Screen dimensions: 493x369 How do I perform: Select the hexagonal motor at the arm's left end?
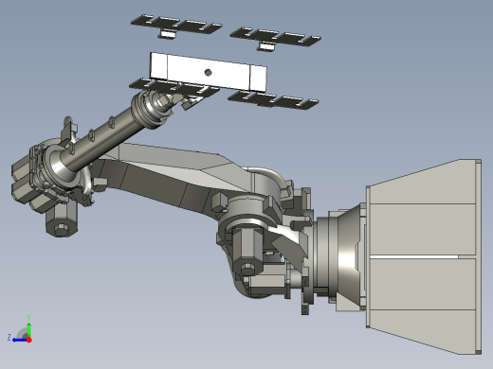[x=62, y=220]
